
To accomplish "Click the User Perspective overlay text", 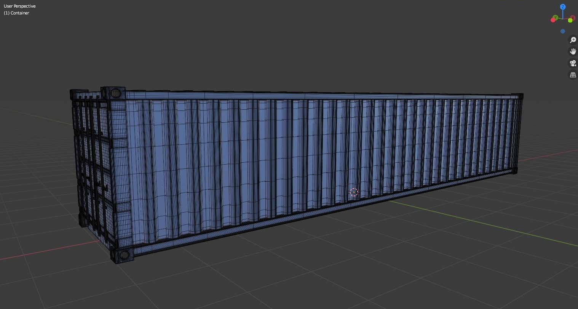I will (x=19, y=6).
